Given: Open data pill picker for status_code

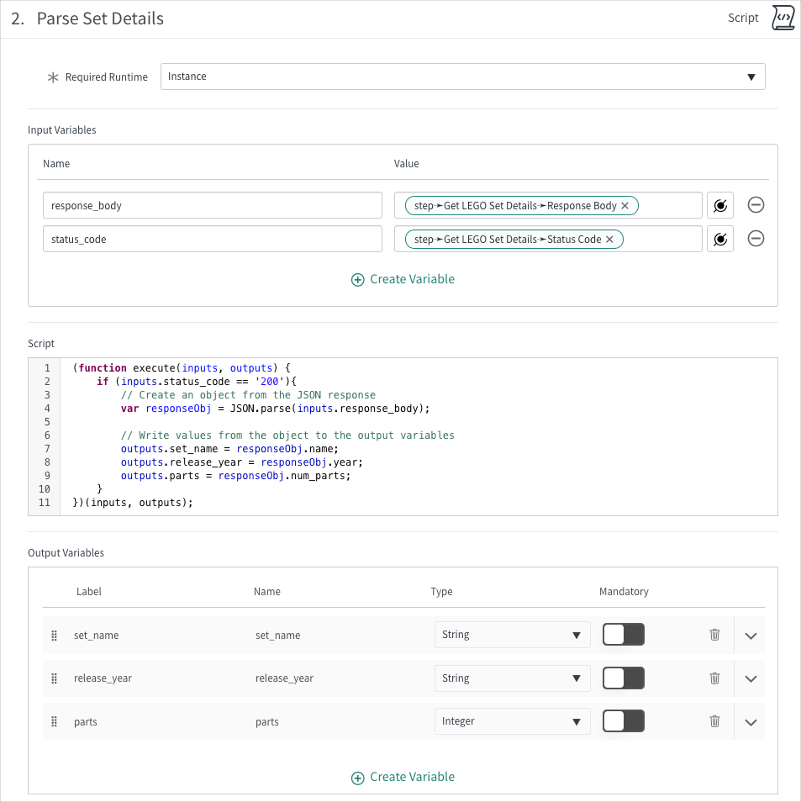Looking at the screenshot, I should click(x=720, y=240).
